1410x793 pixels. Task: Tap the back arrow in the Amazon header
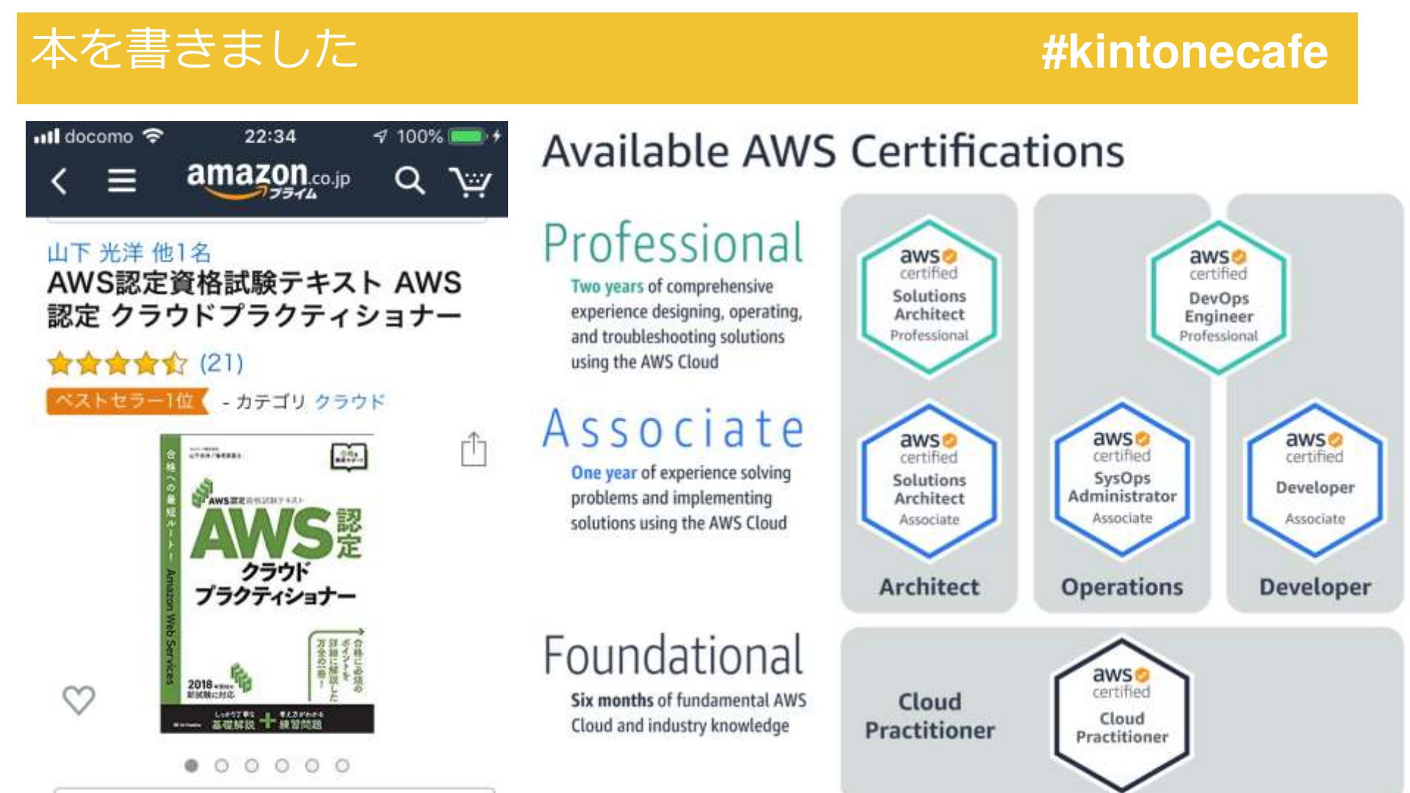tap(59, 181)
